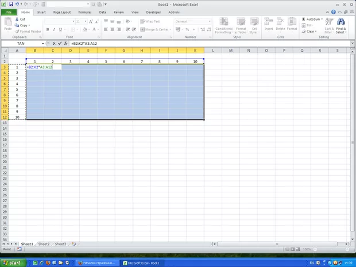The height and width of the screenshot is (267, 356).
Task: Open Find & Select binoculars
Action: pyautogui.click(x=341, y=25)
